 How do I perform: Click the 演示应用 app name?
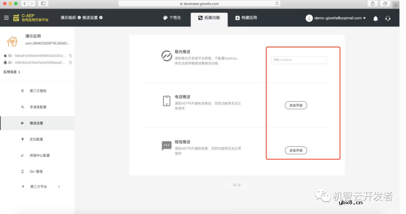pos(33,36)
